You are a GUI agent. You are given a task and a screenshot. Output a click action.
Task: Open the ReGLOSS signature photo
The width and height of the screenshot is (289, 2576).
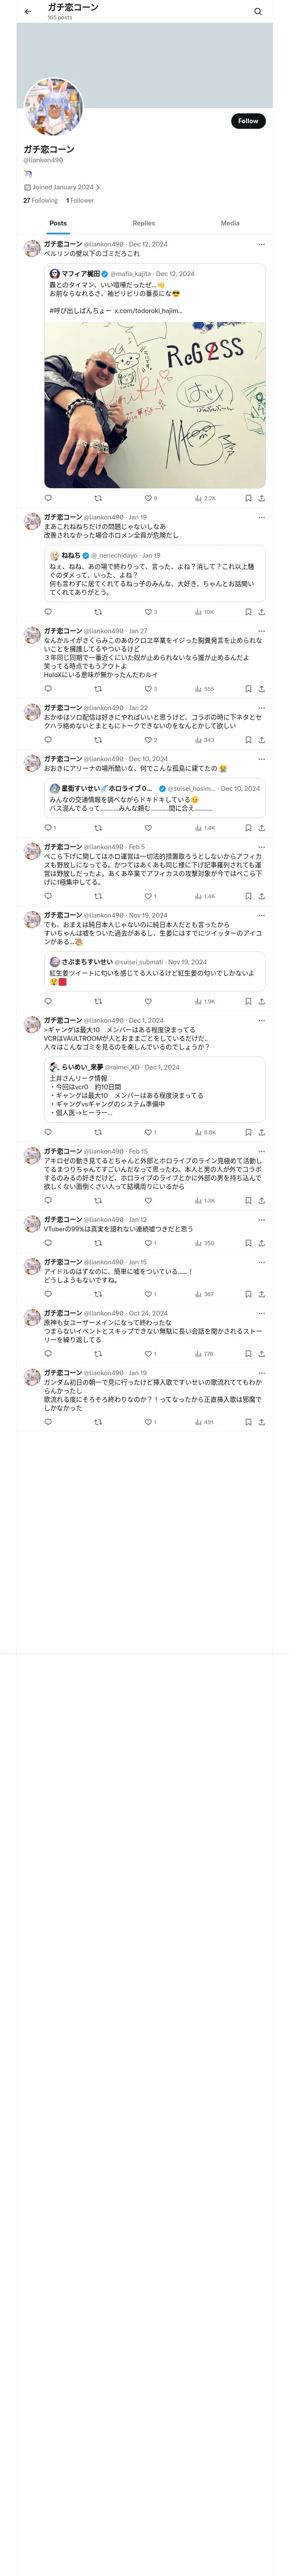tap(155, 405)
